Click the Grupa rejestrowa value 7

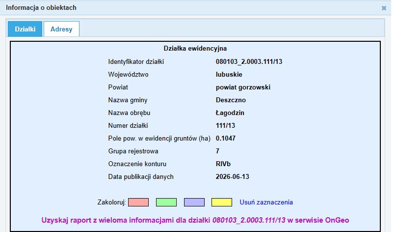click(217, 151)
